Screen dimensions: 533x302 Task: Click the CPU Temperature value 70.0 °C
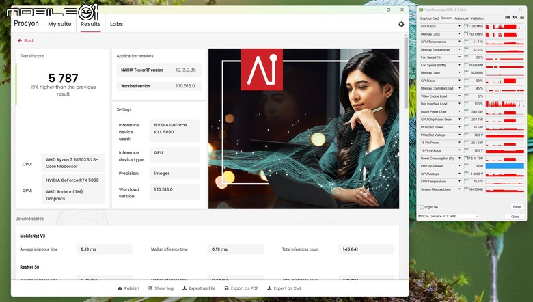(478, 182)
